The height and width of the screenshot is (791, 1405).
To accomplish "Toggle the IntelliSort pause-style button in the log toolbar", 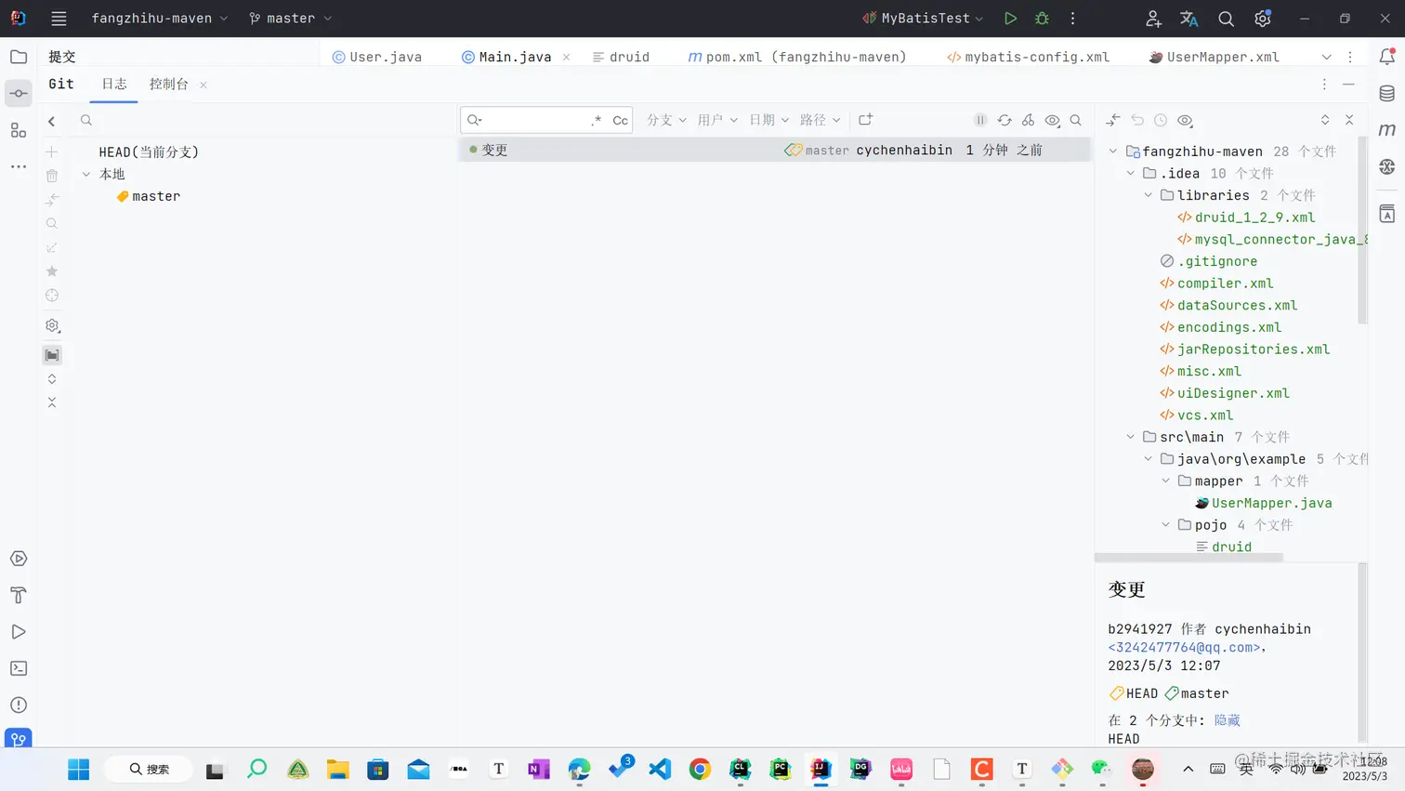I will pyautogui.click(x=980, y=120).
